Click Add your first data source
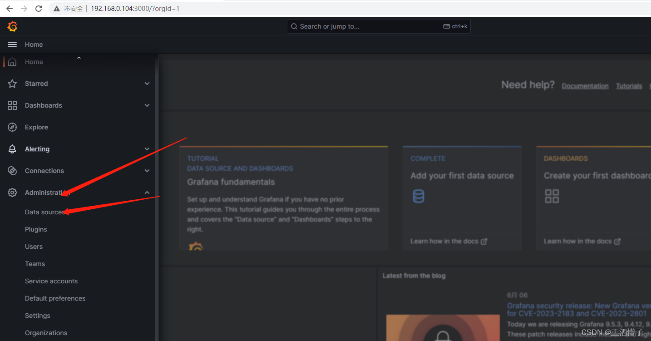 [x=462, y=176]
